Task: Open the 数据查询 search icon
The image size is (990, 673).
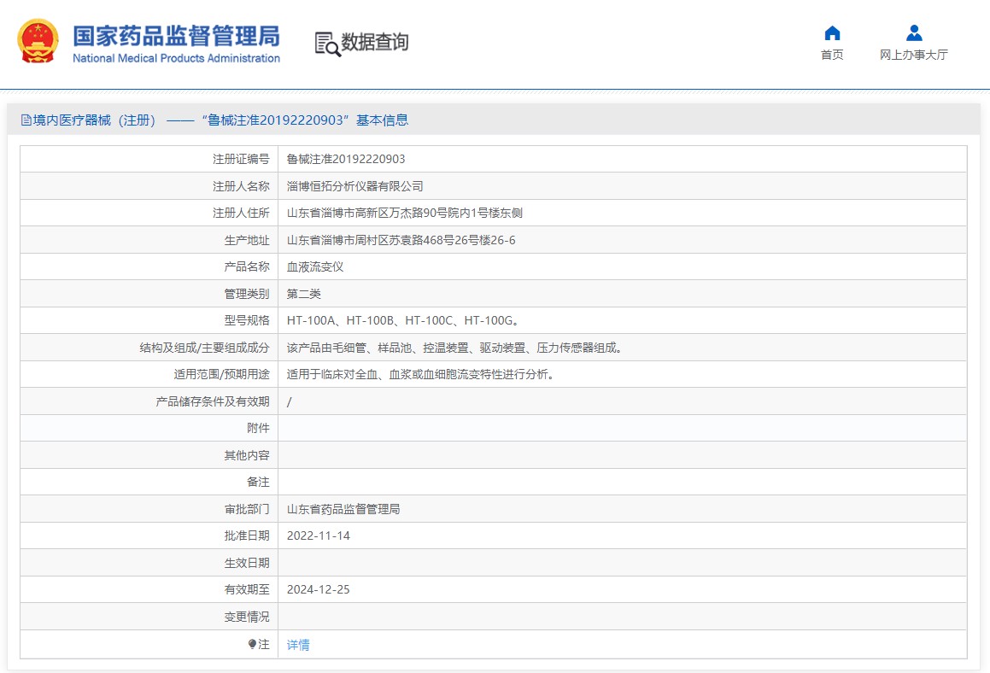Action: coord(328,44)
